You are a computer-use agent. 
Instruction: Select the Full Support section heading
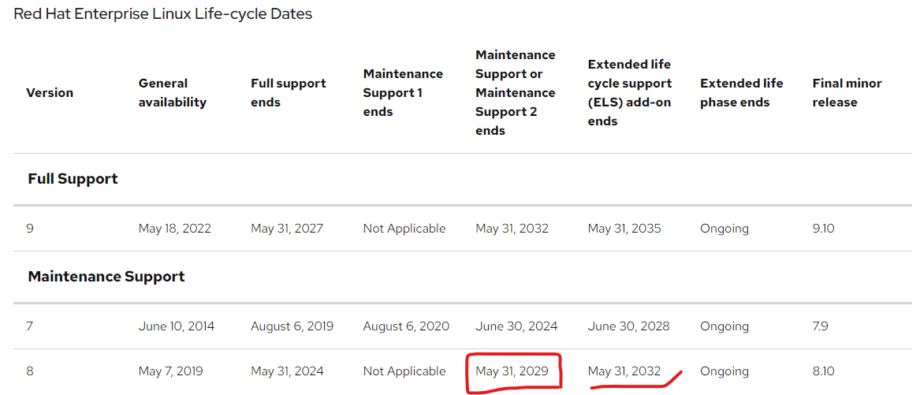(x=73, y=179)
